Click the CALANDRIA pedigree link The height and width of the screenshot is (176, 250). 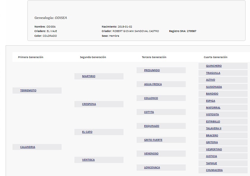coord(28,147)
